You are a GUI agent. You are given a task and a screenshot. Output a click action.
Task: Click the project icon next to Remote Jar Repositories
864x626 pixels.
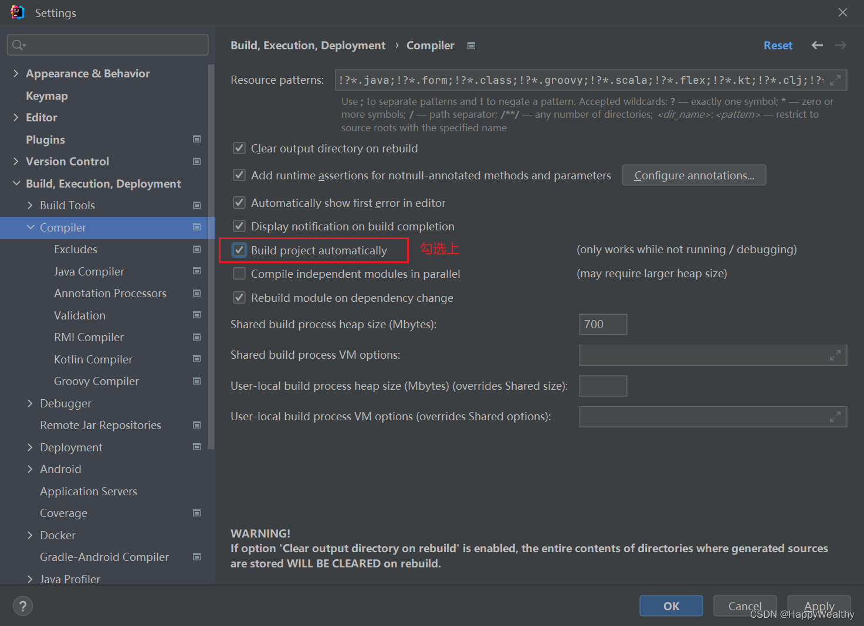pyautogui.click(x=197, y=425)
